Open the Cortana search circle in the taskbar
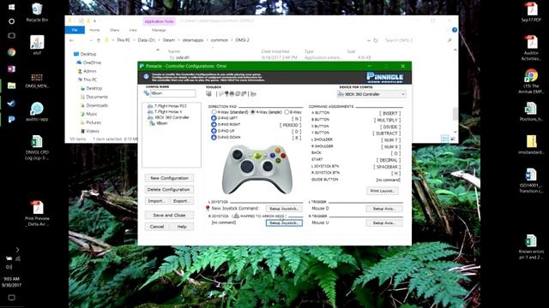 tap(11, 21)
